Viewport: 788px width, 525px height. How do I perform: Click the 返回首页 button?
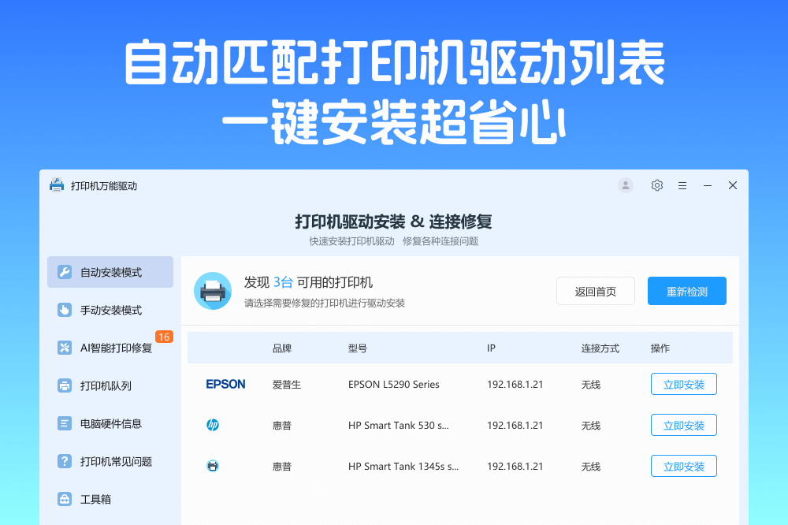[x=595, y=291]
